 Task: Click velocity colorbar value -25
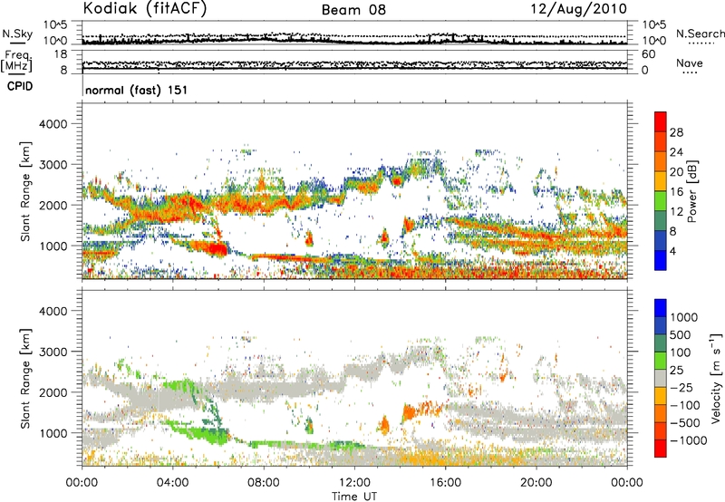[x=681, y=388]
